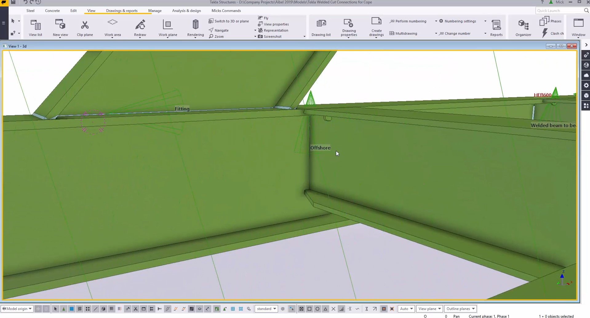Viewport: 590px width, 318px height.
Task: Type in the Quick Launch search field
Action: click(560, 10)
